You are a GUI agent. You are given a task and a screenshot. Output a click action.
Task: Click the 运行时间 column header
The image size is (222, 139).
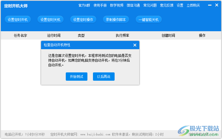54,35
